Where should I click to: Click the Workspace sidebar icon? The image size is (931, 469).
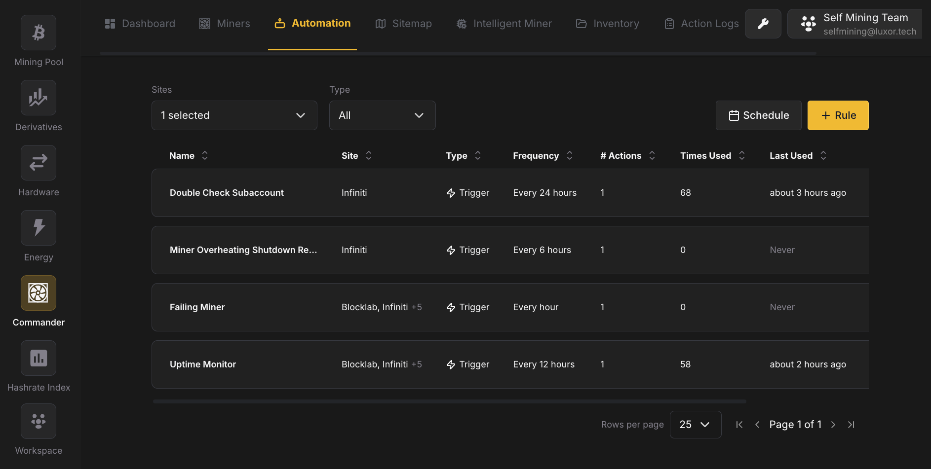pyautogui.click(x=39, y=421)
